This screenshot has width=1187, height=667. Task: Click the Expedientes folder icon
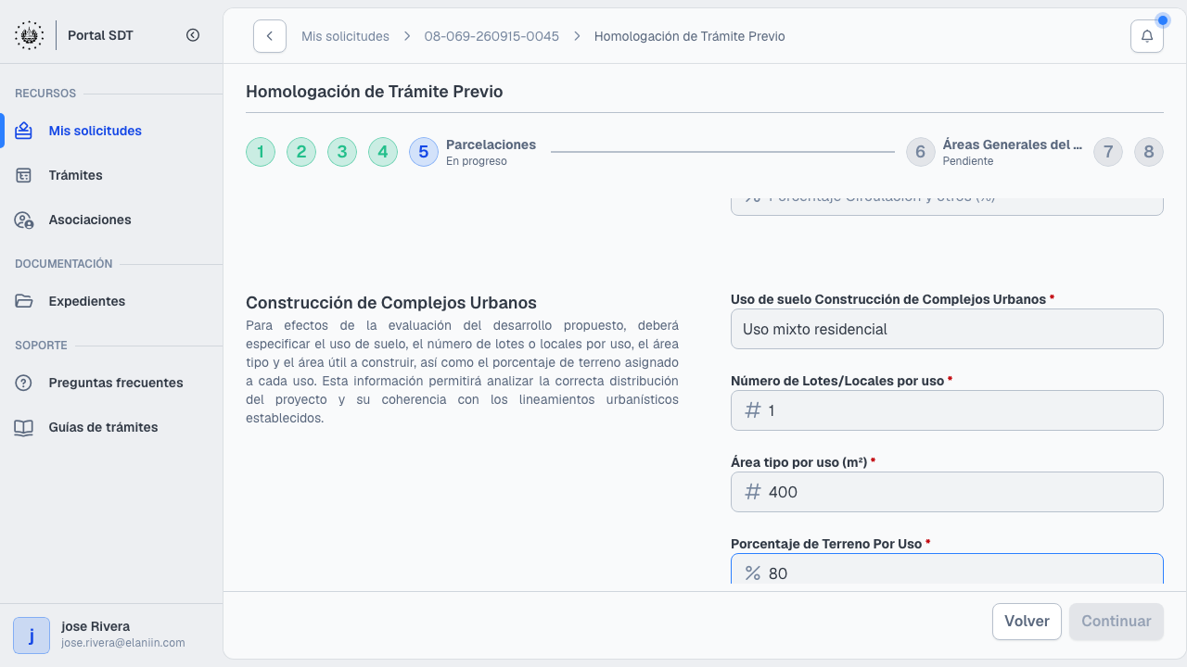[24, 301]
